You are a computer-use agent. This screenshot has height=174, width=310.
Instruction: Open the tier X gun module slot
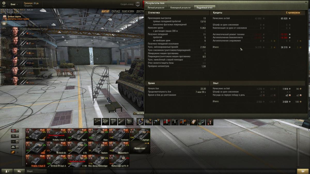tap(97, 121)
